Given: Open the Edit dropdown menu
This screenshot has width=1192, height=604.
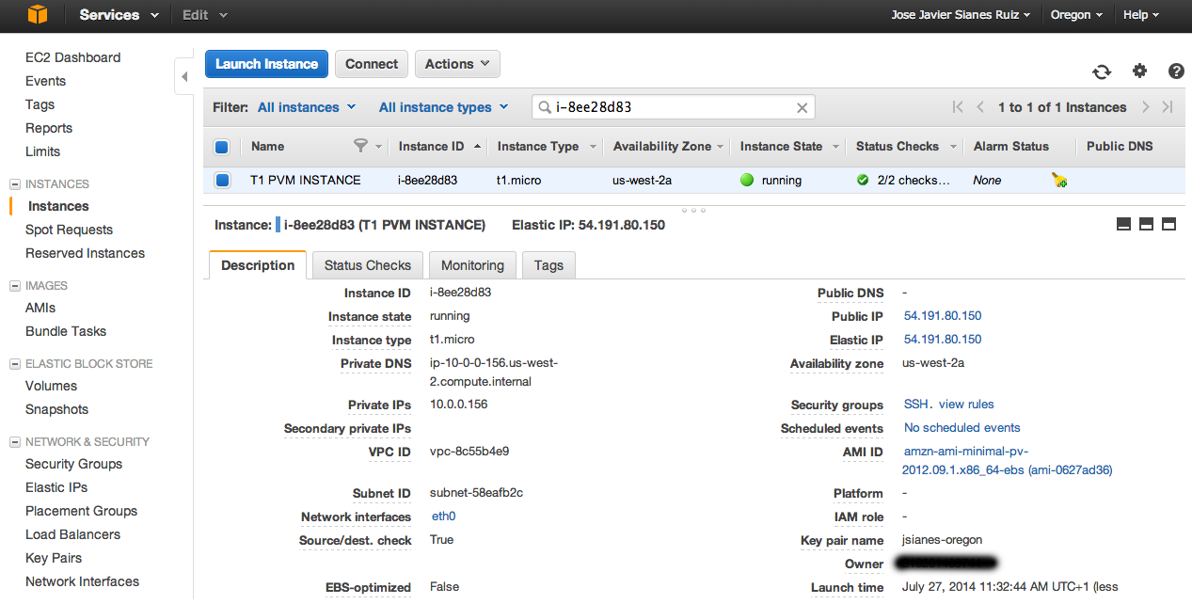Looking at the screenshot, I should pyautogui.click(x=205, y=15).
